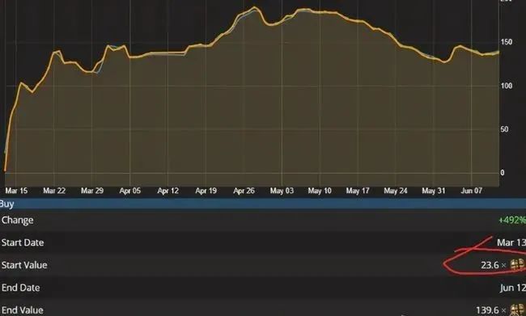Click the chaos orb icon beside End Value
The width and height of the screenshot is (526, 316).
click(518, 310)
